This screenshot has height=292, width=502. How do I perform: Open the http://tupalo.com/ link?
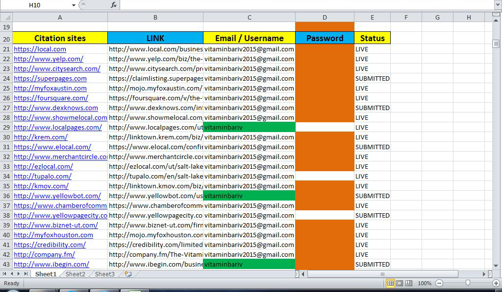point(43,177)
